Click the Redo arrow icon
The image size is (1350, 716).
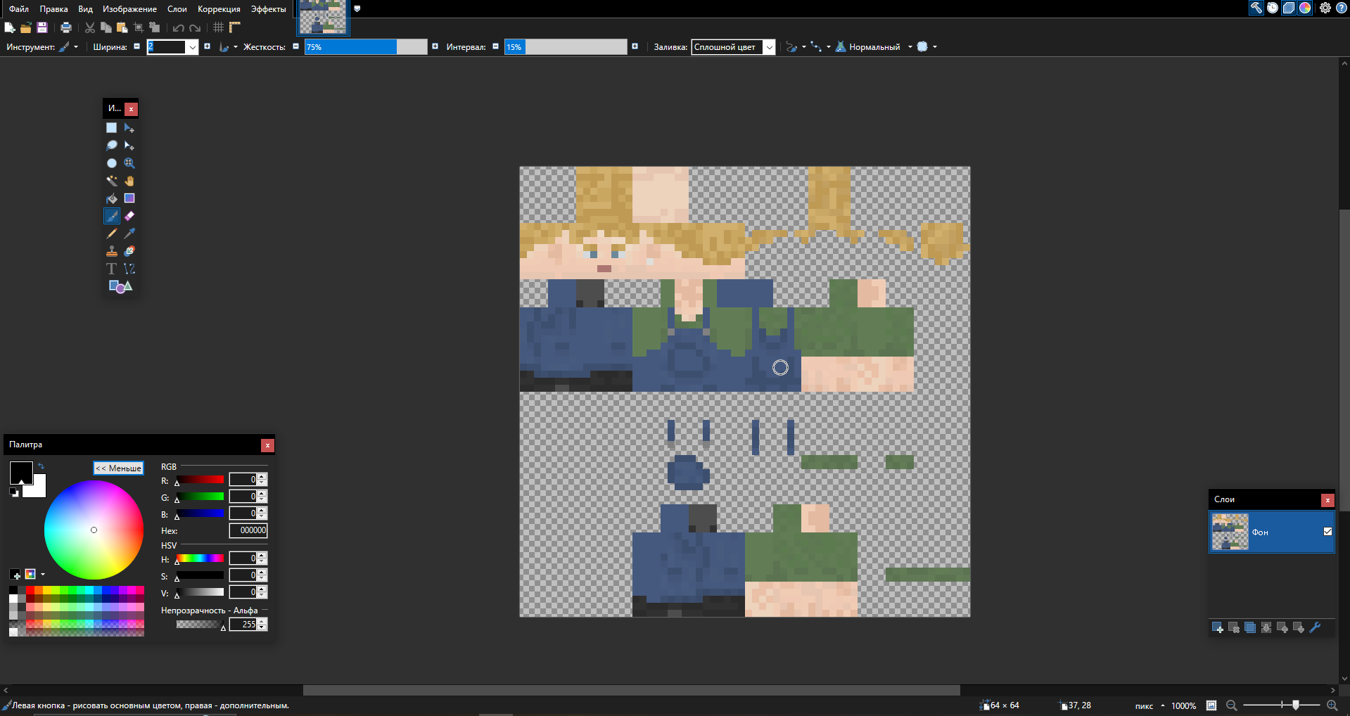click(x=196, y=27)
